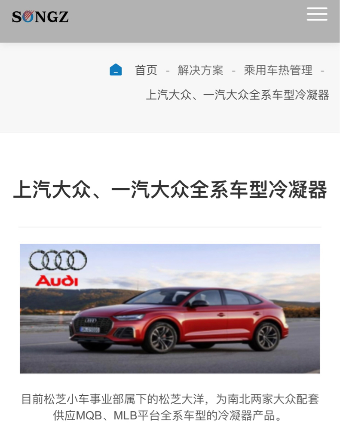Click the large page title heading
Viewport: 340px width, 440px height.
[170, 189]
